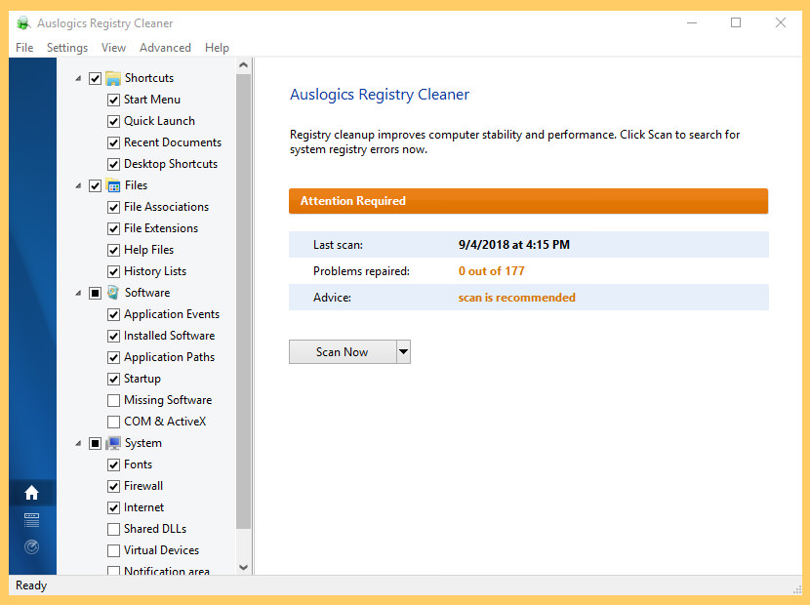Select the Virtual Devices label
Viewport: 810px width, 605px height.
(161, 550)
